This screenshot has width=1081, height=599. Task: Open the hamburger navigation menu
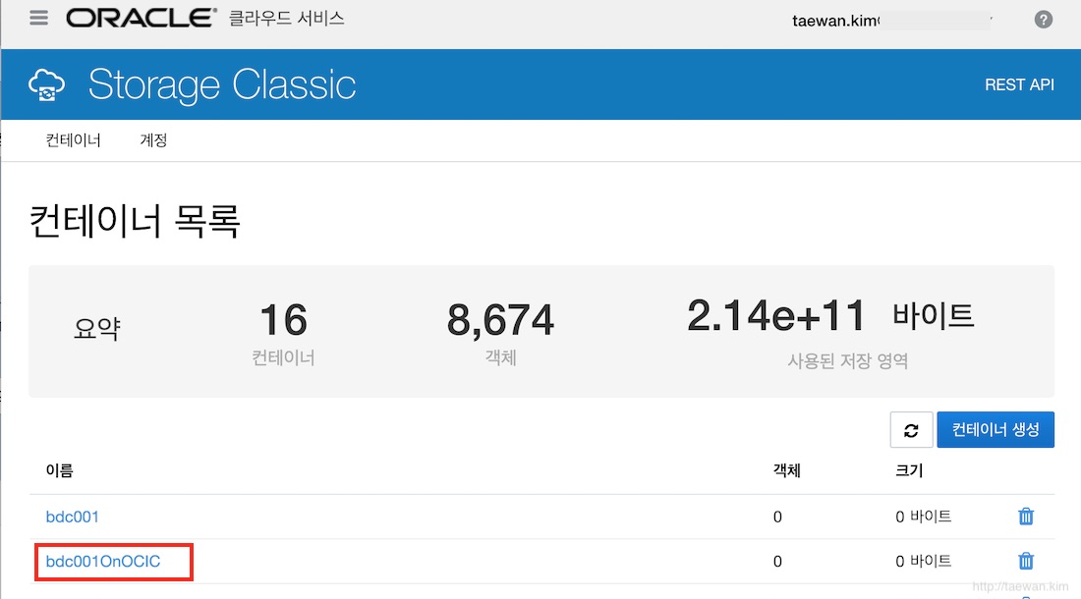pyautogui.click(x=38, y=18)
